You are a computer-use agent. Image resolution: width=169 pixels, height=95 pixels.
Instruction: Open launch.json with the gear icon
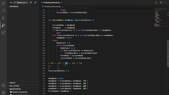(x=31, y=2)
